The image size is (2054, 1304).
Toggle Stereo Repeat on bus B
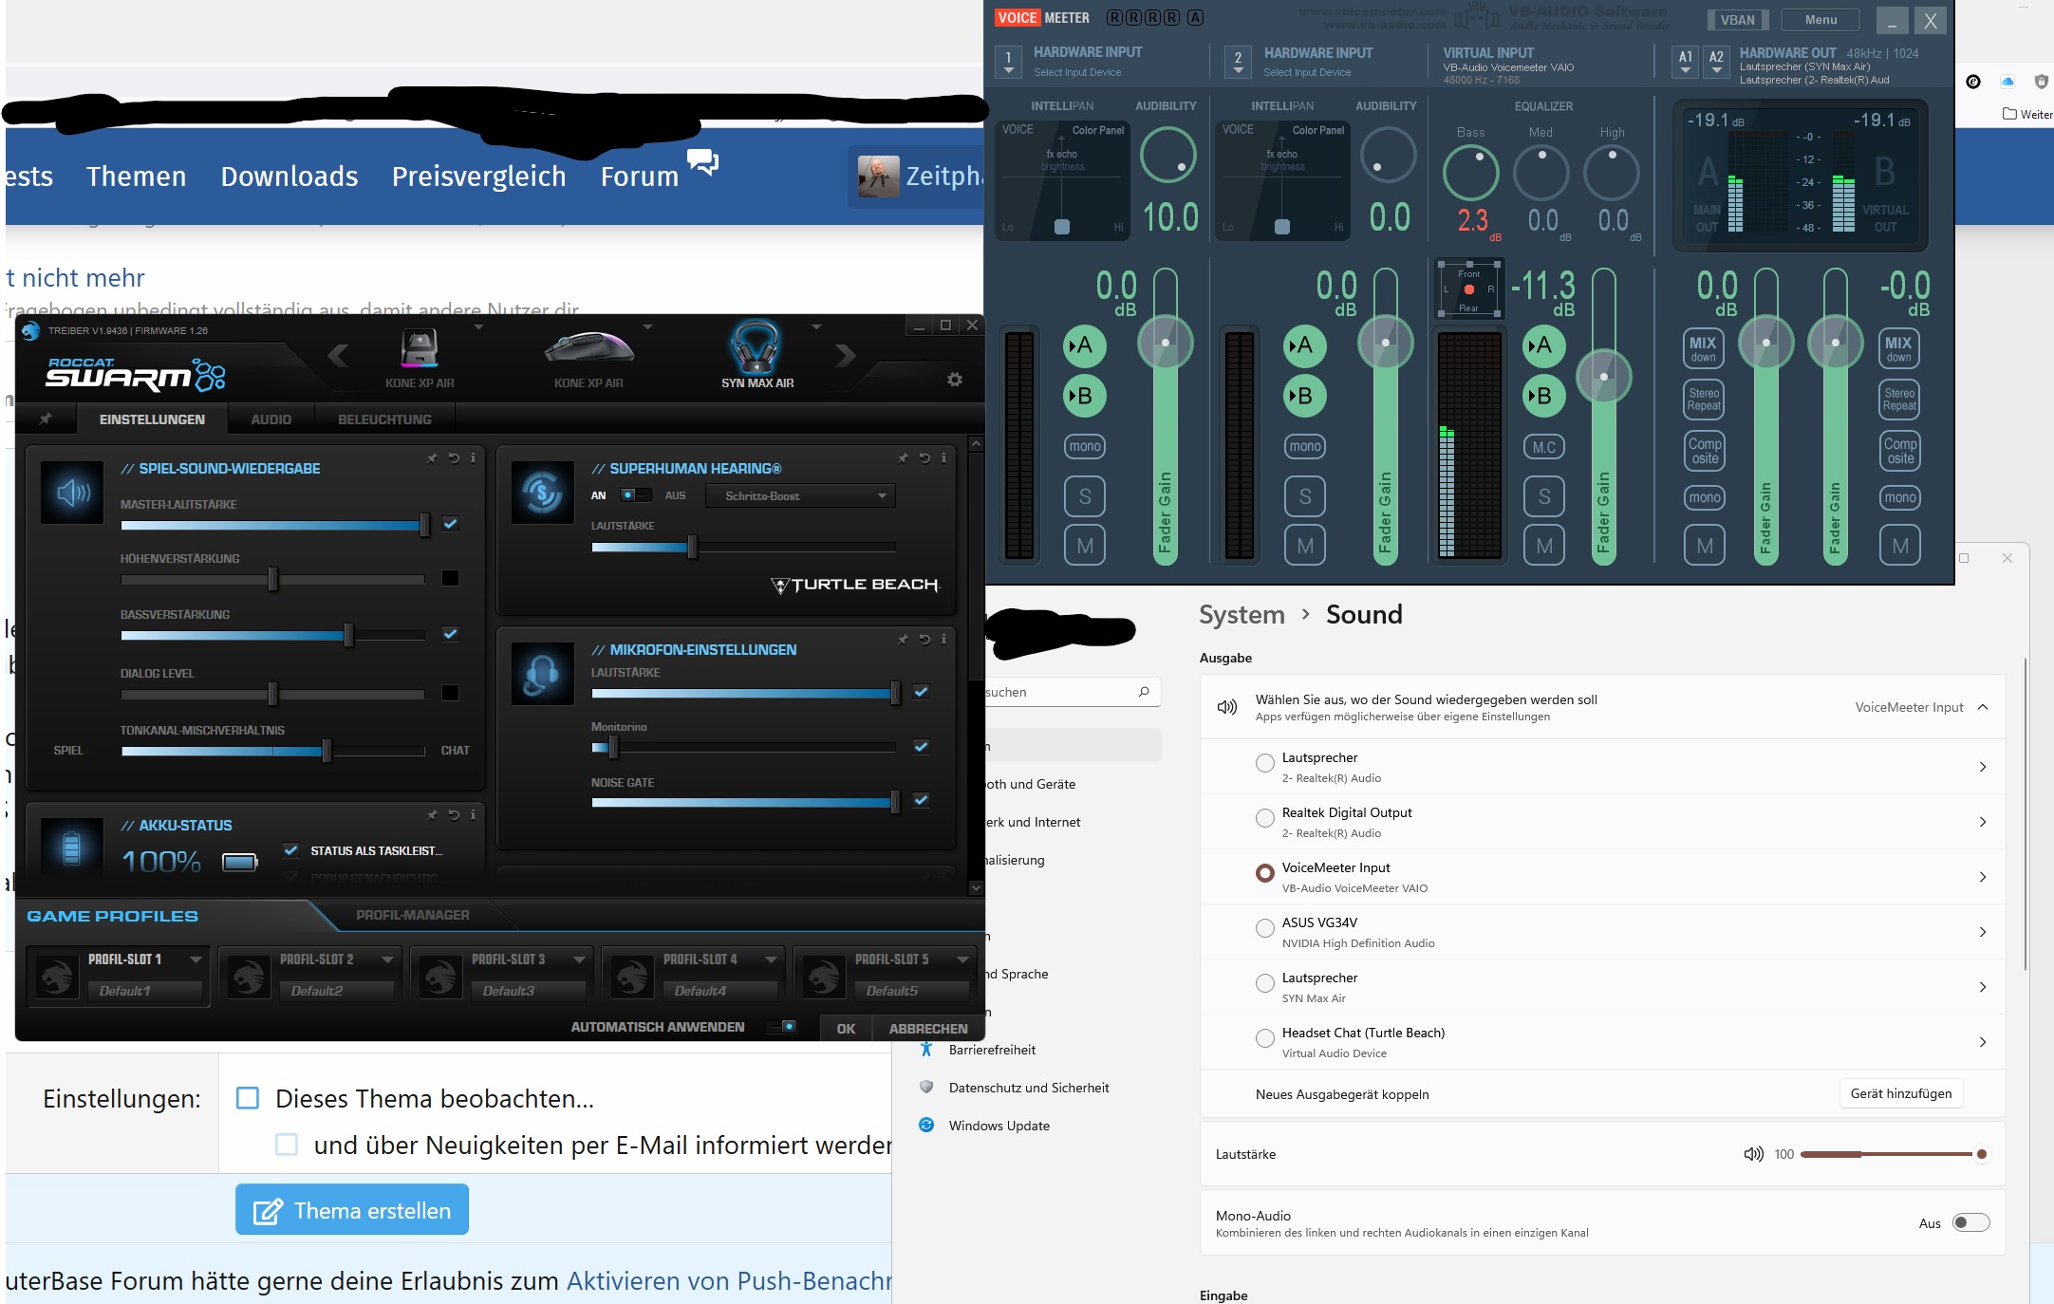1899,400
